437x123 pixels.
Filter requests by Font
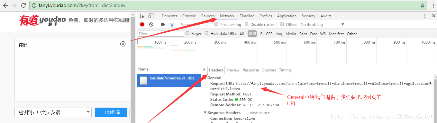point(303,34)
